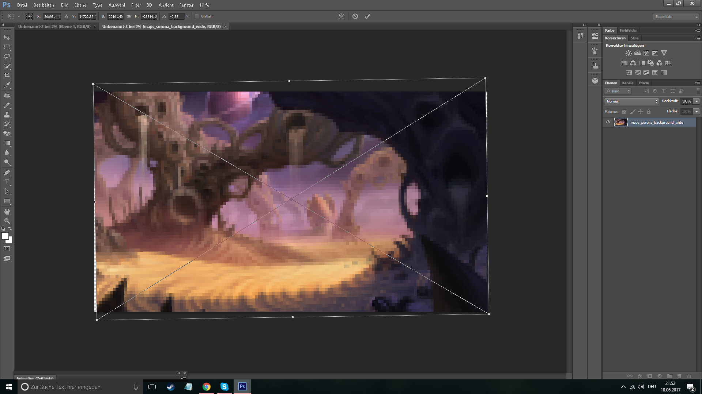
Task: Switch between free transform and warp mode
Action: 341,16
